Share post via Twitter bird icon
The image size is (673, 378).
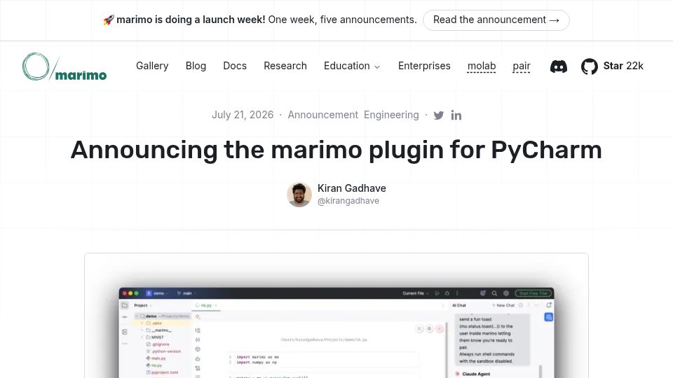(439, 115)
